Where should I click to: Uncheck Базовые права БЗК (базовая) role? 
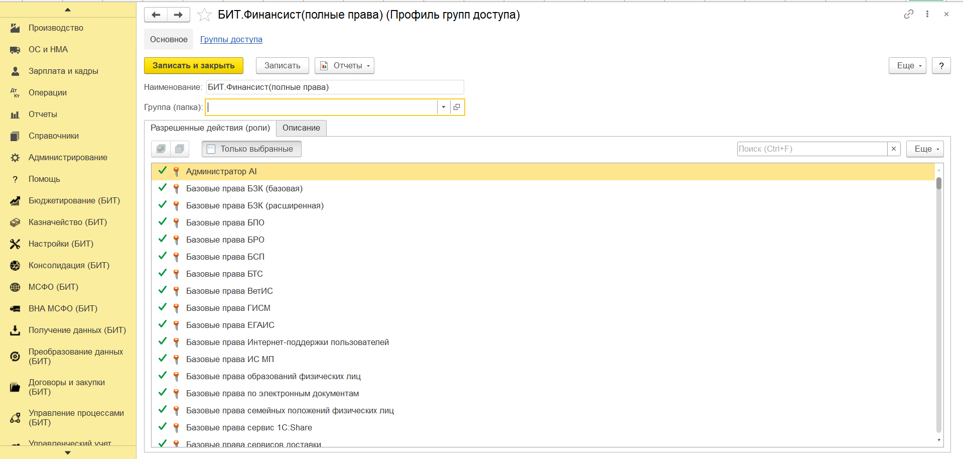(163, 188)
